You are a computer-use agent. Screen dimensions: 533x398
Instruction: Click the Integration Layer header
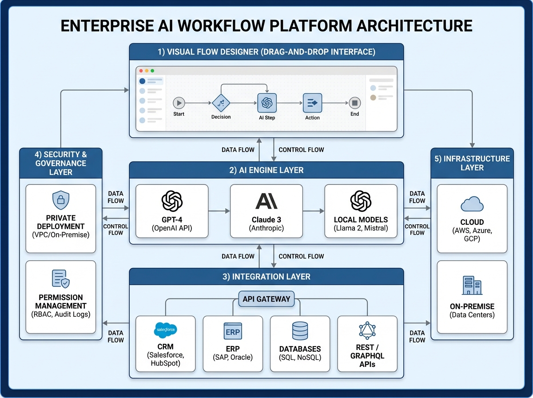pyautogui.click(x=266, y=276)
